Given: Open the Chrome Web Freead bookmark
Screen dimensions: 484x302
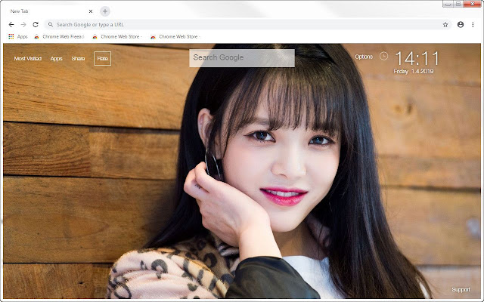Looking at the screenshot, I should point(59,36).
